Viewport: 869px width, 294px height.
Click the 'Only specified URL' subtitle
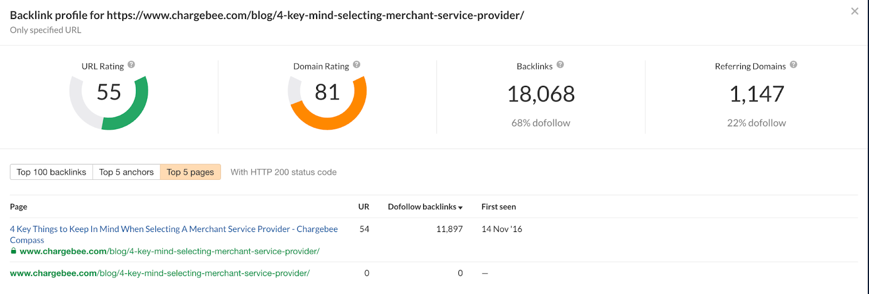click(x=46, y=30)
